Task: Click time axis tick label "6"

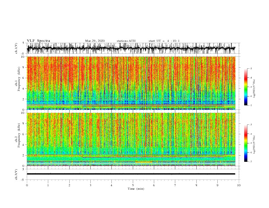Action: 154,185
